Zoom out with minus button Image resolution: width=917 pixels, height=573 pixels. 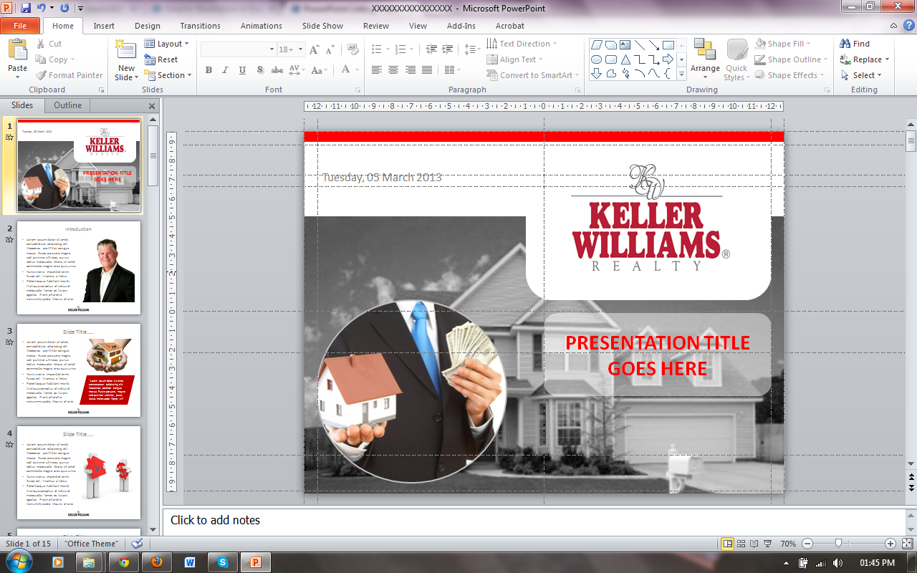click(x=807, y=544)
